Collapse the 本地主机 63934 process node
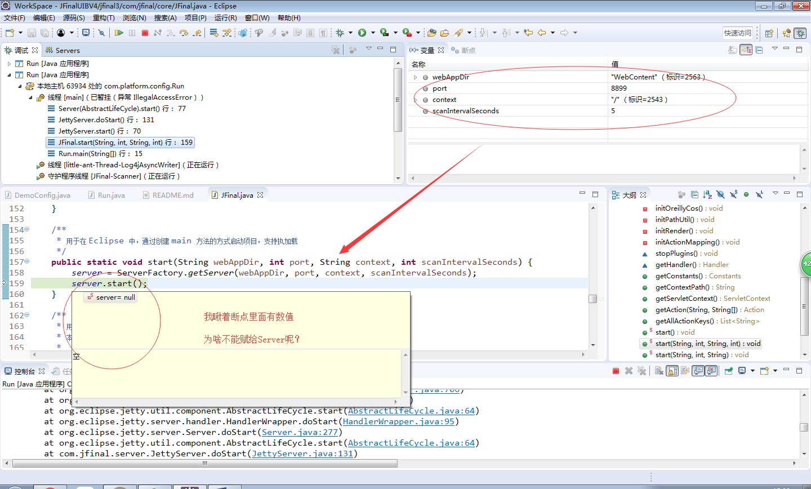The height and width of the screenshot is (489, 811). (x=20, y=86)
